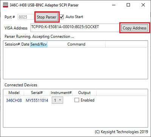
Task: Click the Port # input field
Action: (26, 17)
